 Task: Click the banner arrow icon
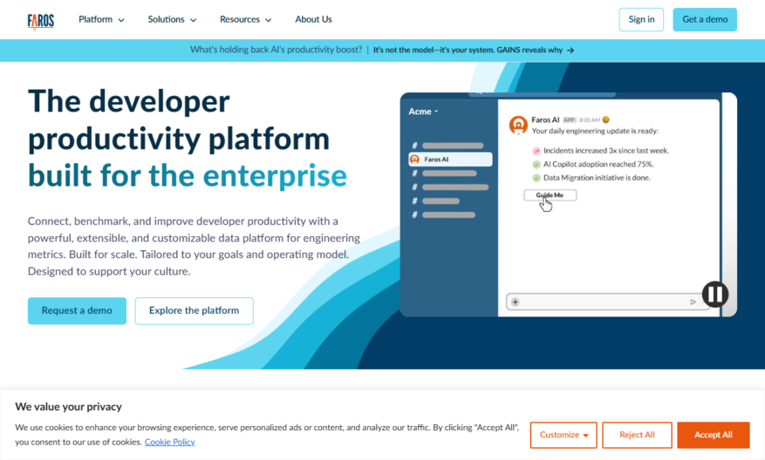[570, 51]
